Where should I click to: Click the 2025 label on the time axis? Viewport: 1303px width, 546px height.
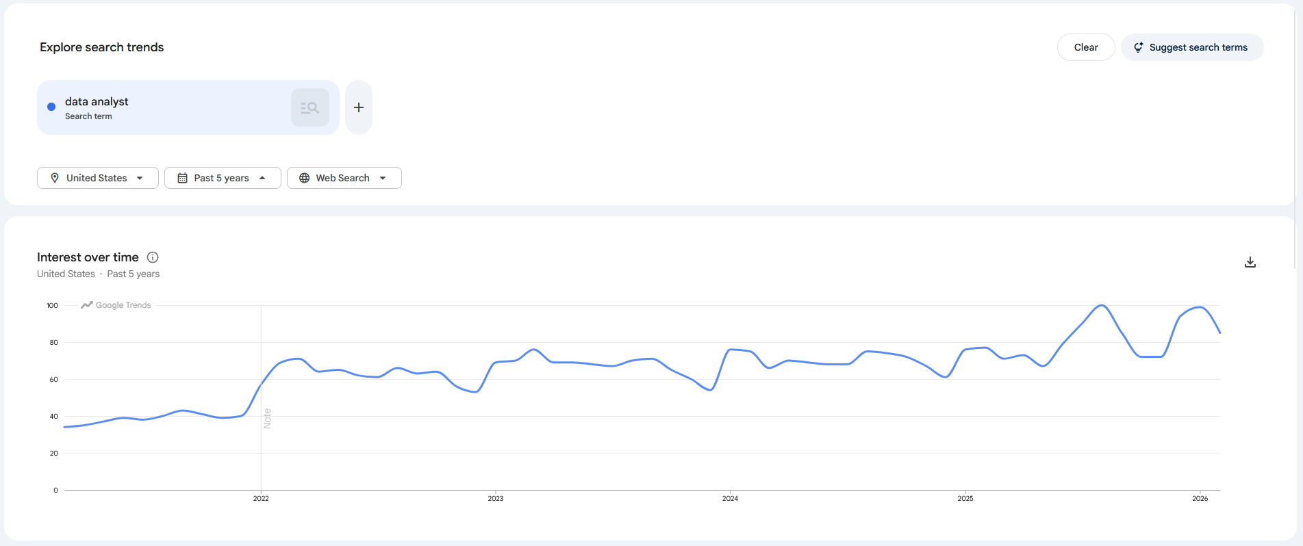(x=965, y=498)
